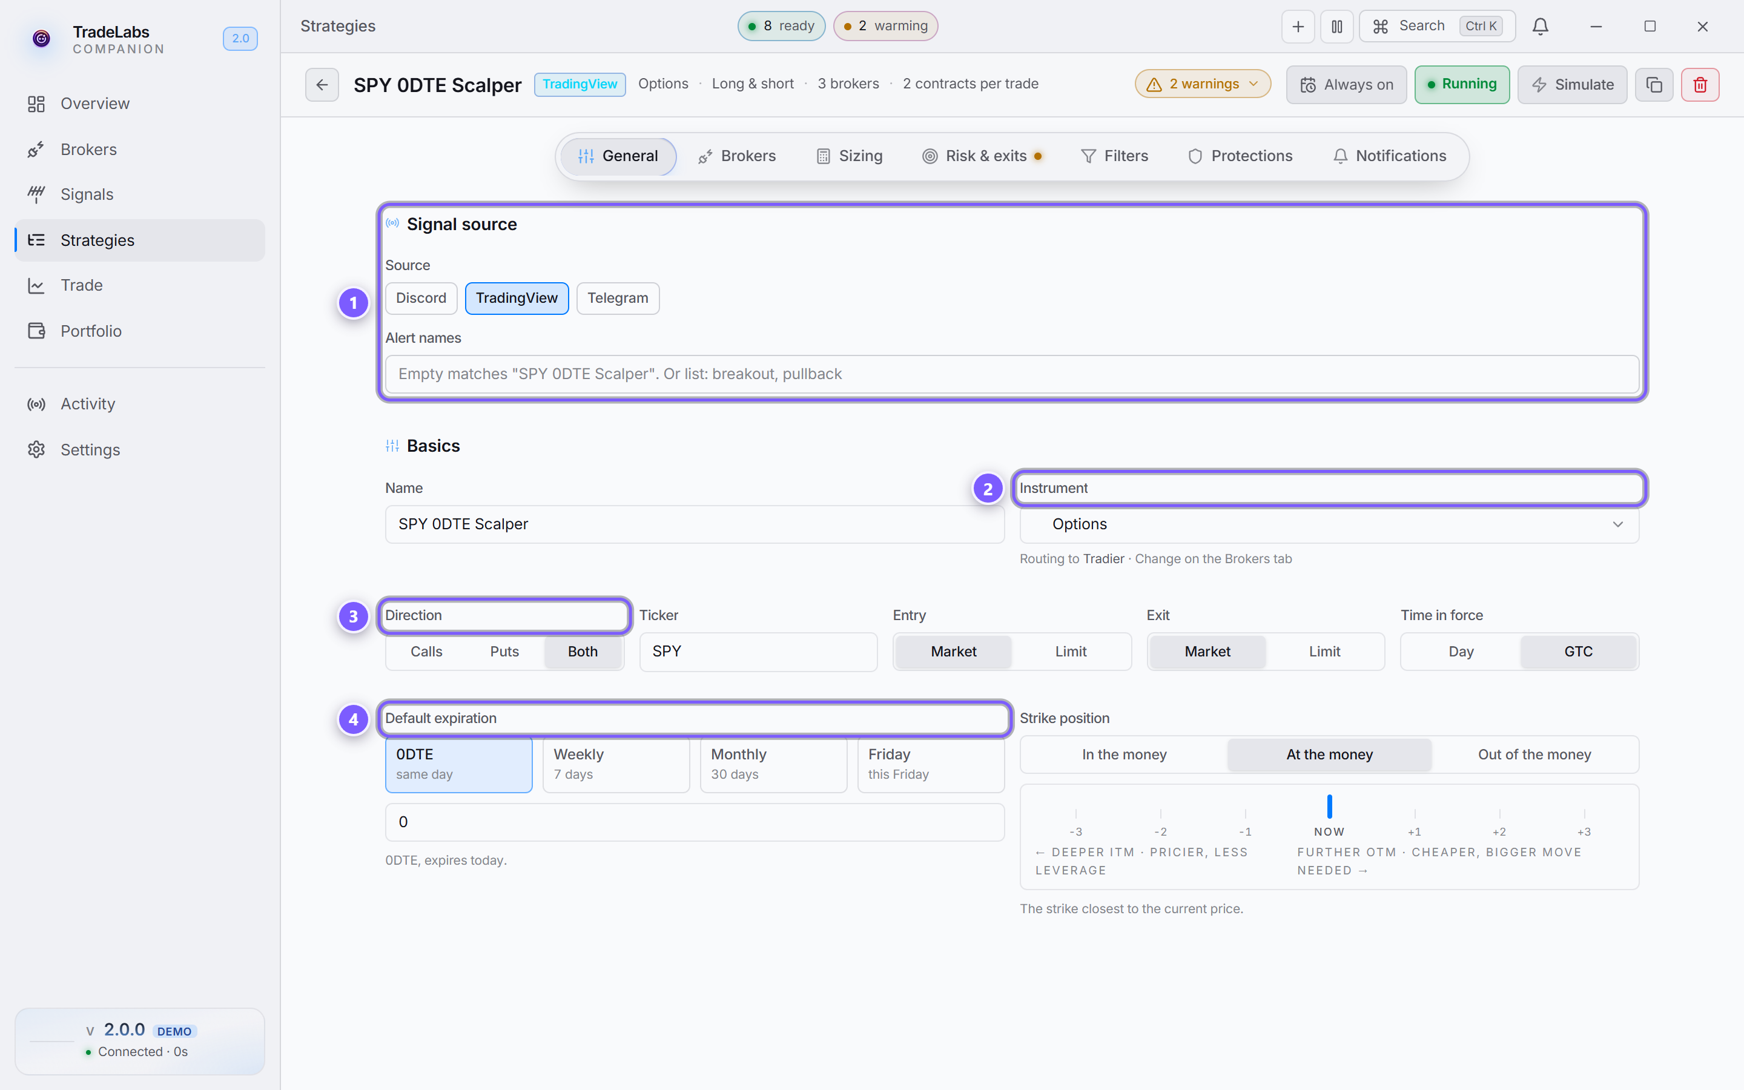Click the 'Connected · 0s' status text

pos(143,1052)
